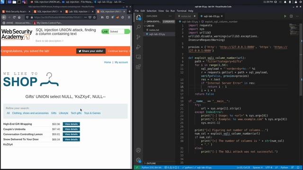Open the Source Control view icon
The height and width of the screenshot is (170, 303).
click(138, 37)
